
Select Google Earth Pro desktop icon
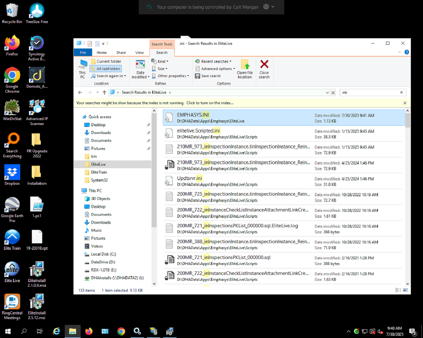tap(12, 210)
